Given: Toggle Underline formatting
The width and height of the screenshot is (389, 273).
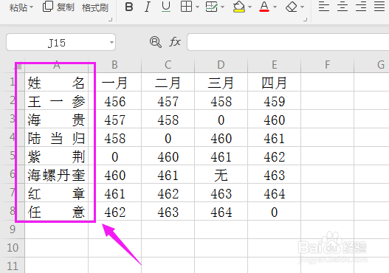Looking at the screenshot, I should pyautogui.click(x=166, y=7).
